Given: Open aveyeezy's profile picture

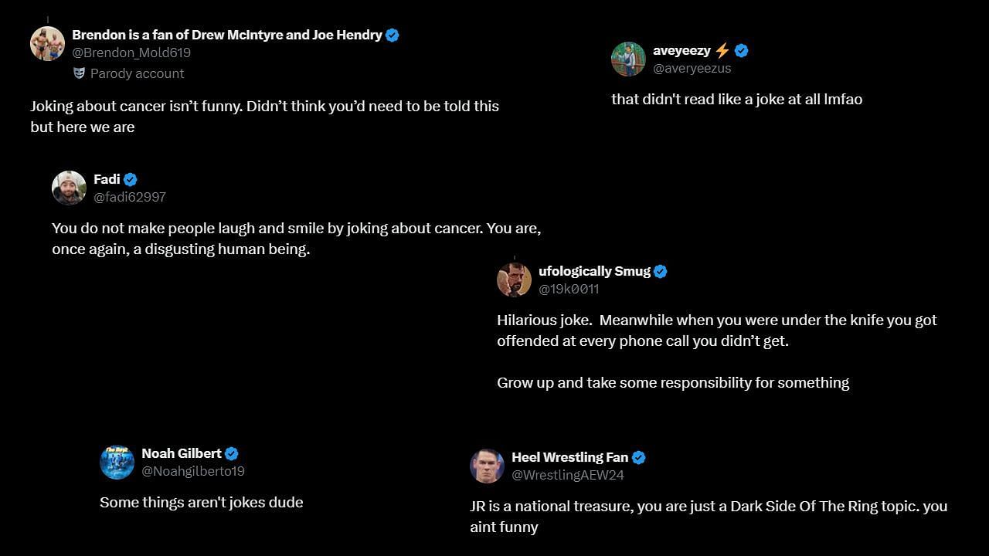Looking at the screenshot, I should pyautogui.click(x=628, y=59).
